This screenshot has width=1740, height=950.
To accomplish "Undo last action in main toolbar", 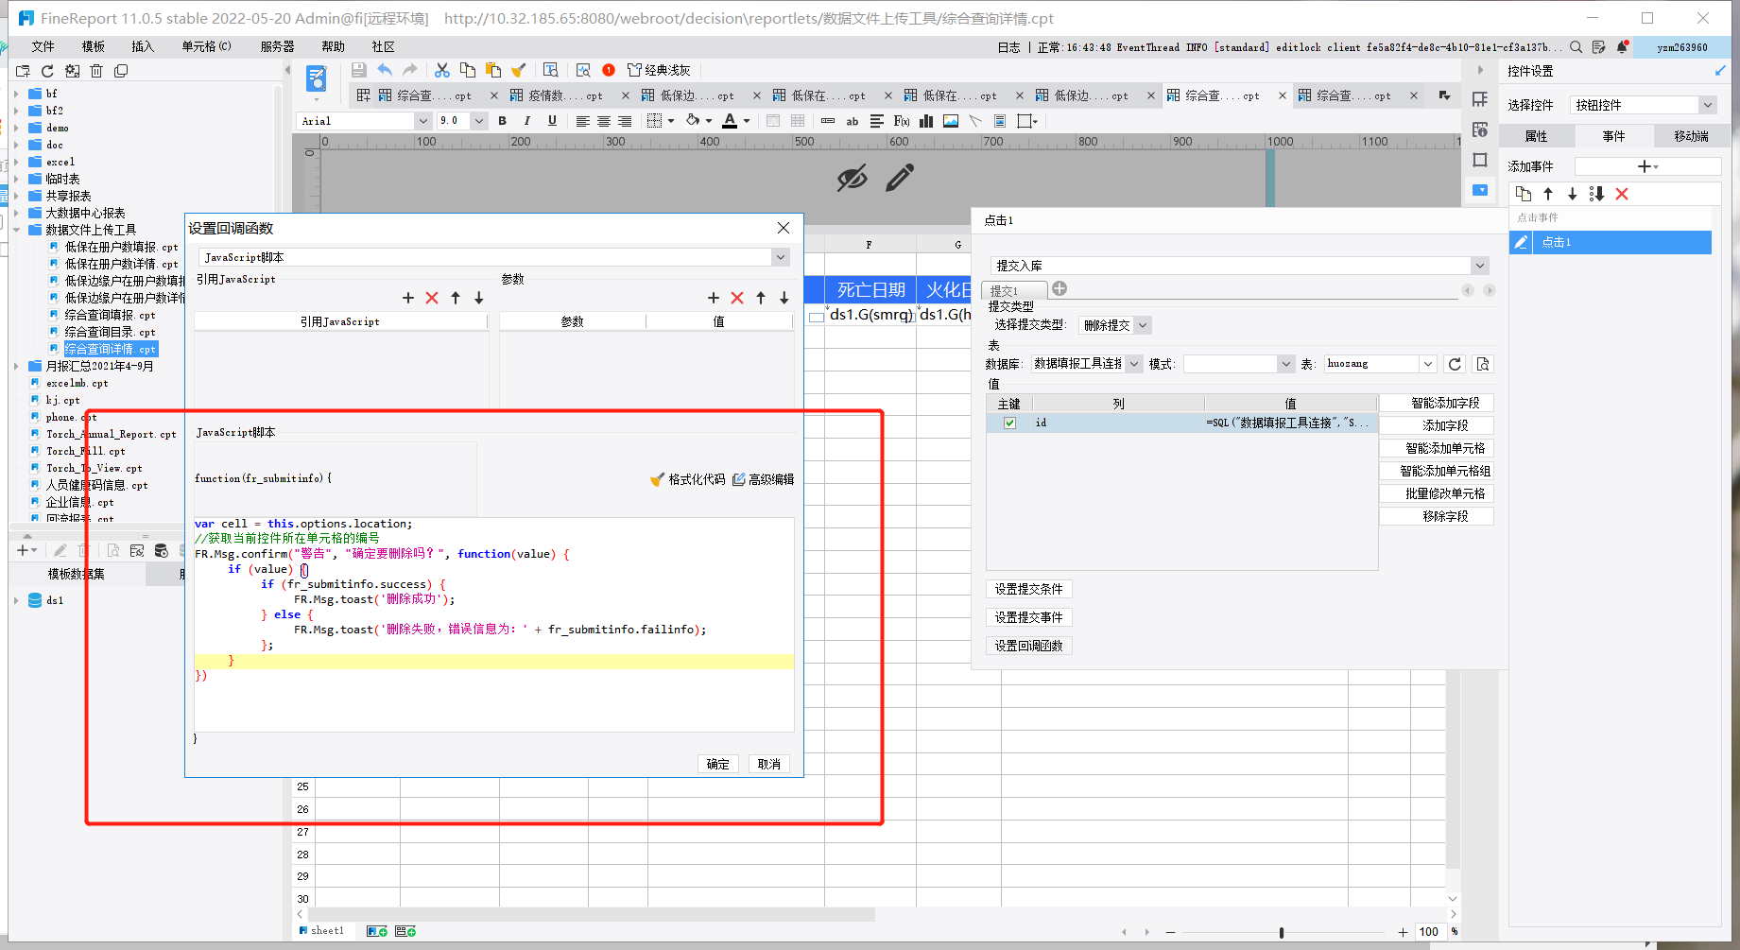I will (x=385, y=70).
